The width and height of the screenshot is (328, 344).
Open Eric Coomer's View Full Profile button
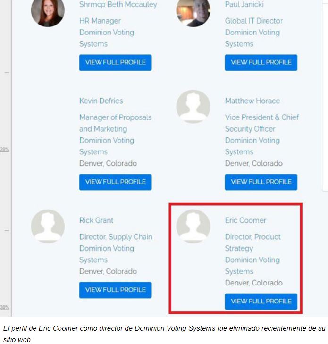(x=261, y=302)
